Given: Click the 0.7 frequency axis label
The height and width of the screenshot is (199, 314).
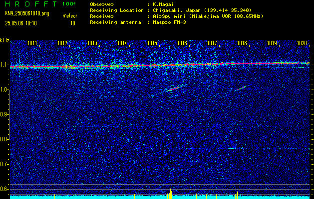Looking at the screenshot, I should tap(4, 164).
